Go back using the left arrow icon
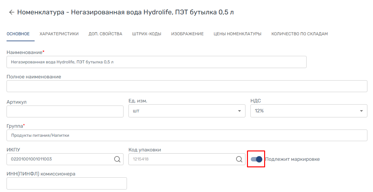 (12, 12)
